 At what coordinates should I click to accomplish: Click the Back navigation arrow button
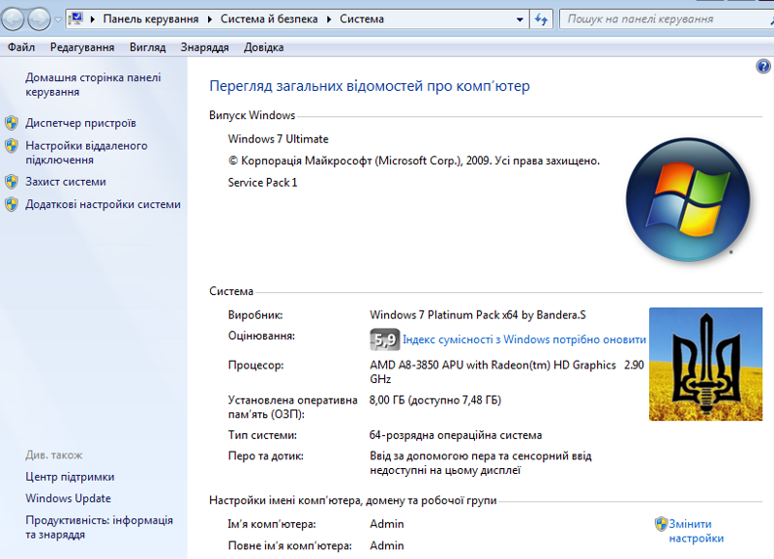13,19
